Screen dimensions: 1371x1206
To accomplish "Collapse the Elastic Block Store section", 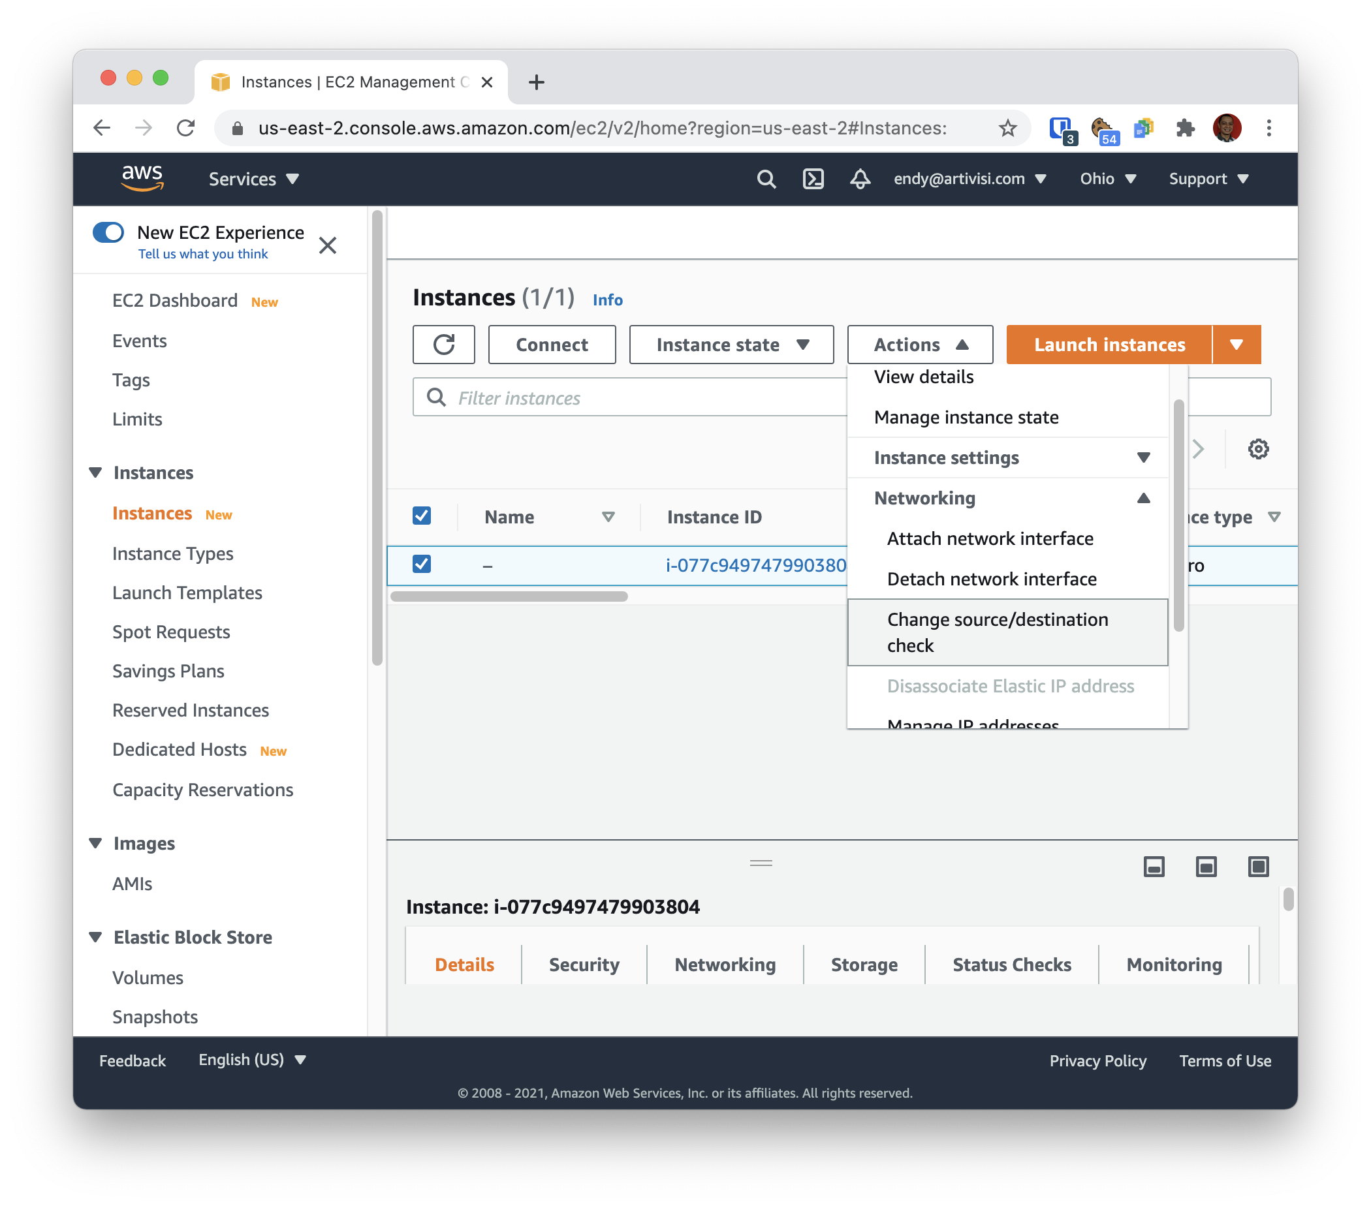I will point(96,937).
